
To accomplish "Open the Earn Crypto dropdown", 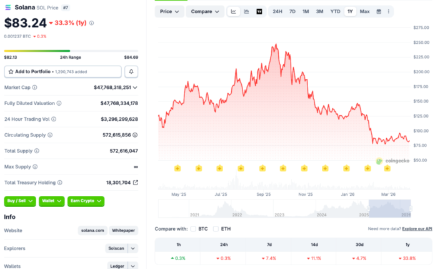I will click(x=86, y=201).
